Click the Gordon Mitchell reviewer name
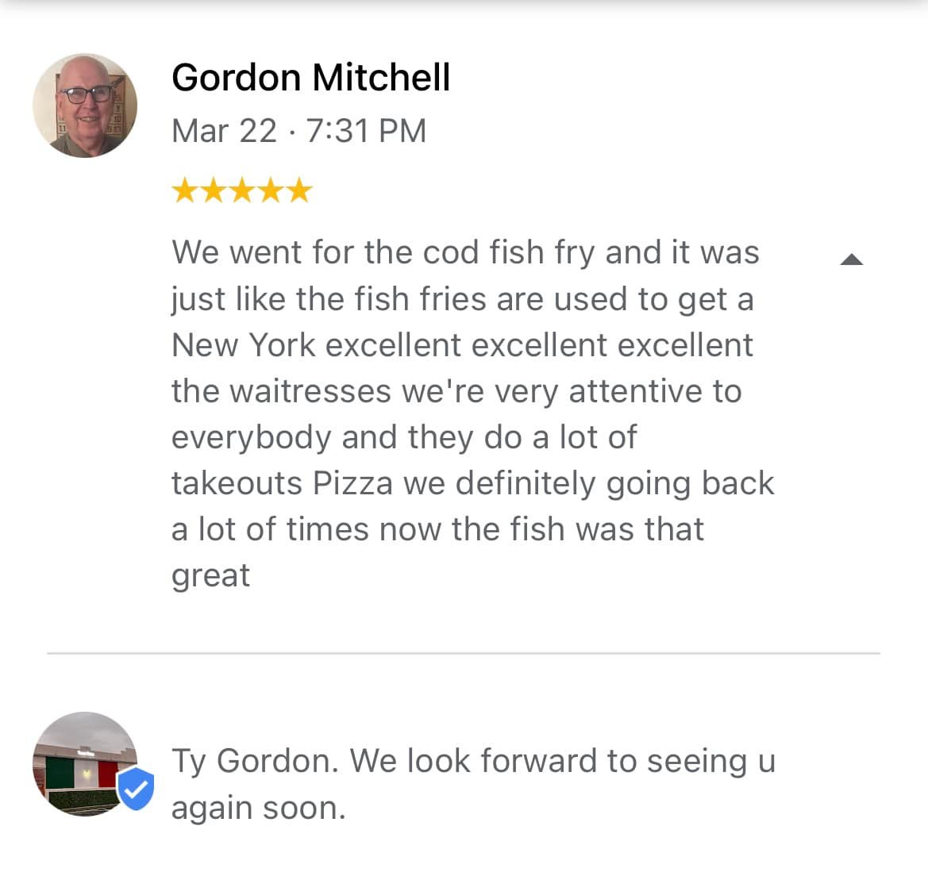928x872 pixels. click(x=310, y=78)
